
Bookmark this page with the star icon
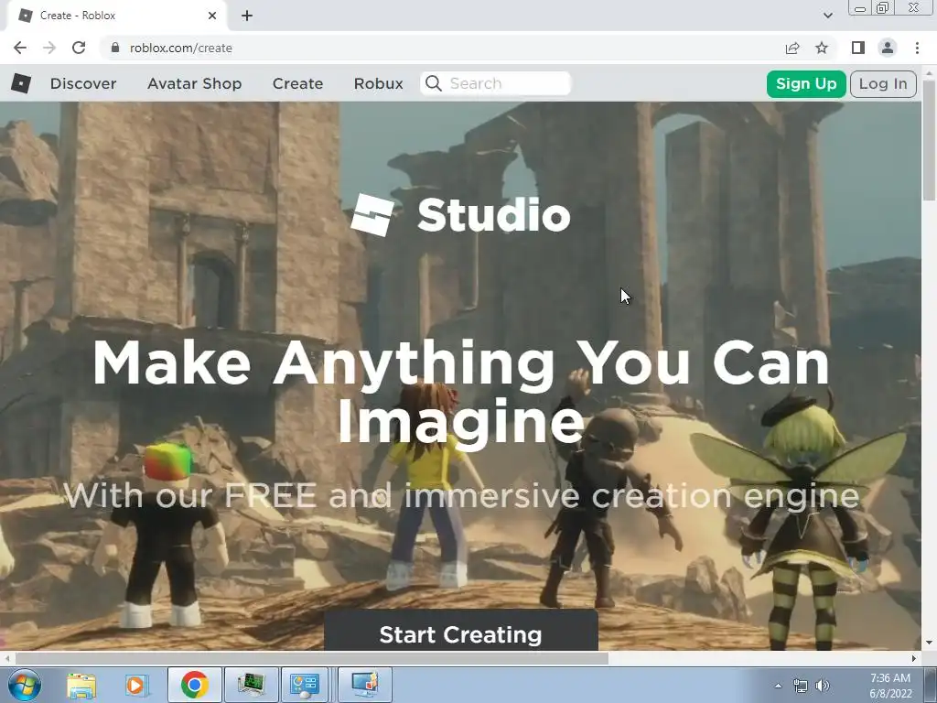coord(822,48)
